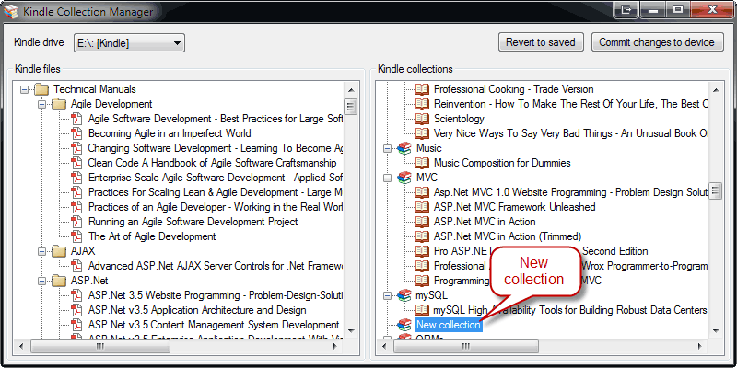Click Kindle files scroll up arrow

click(351, 89)
